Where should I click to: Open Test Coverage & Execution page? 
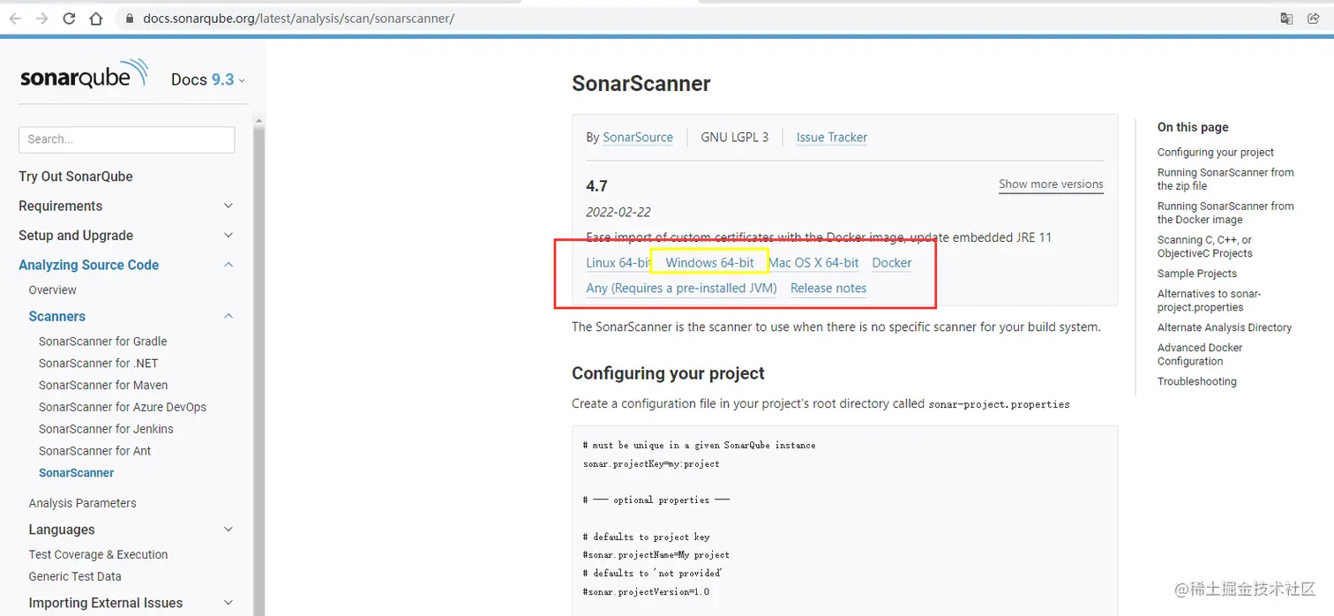pyautogui.click(x=98, y=555)
